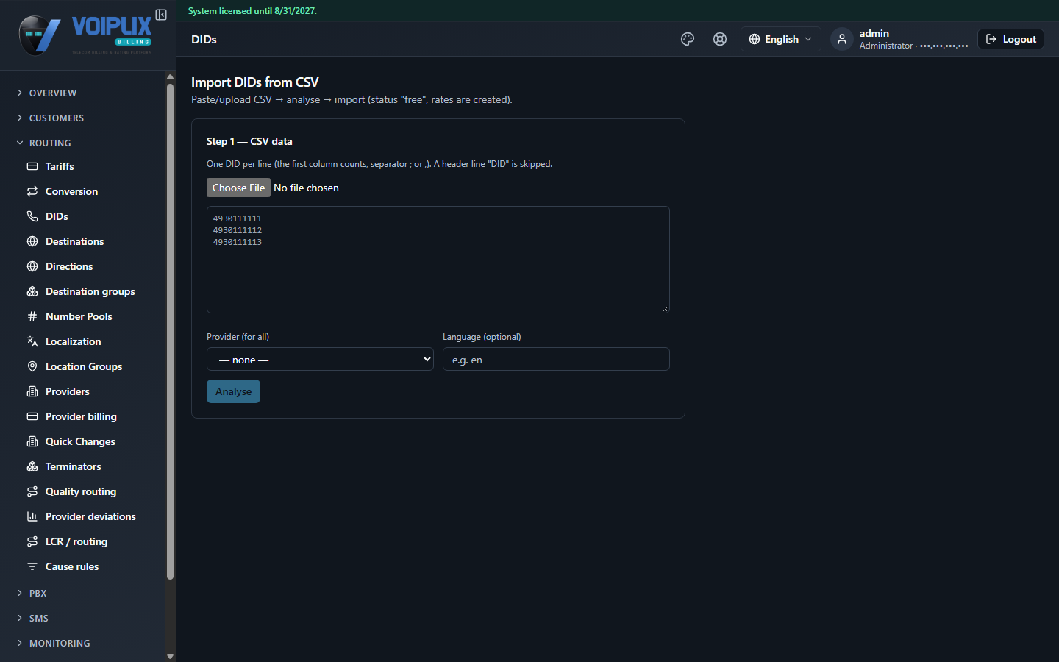Screen dimensions: 1059x662
Task: Click the Analyse button
Action: (233, 391)
